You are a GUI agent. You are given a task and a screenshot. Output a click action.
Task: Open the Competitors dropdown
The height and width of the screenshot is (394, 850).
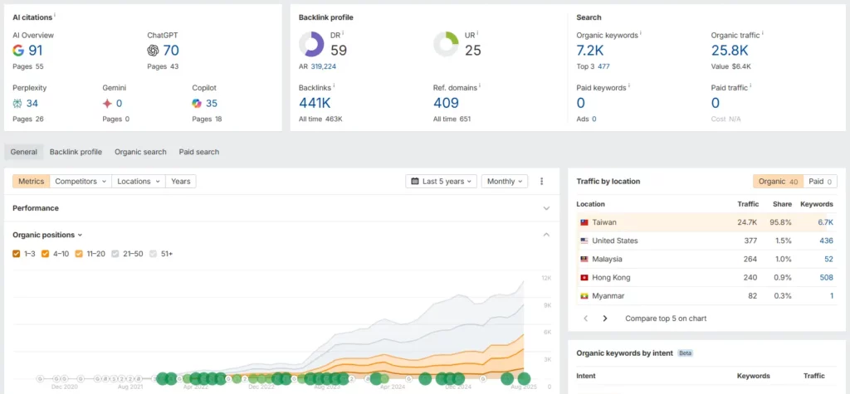pos(81,181)
